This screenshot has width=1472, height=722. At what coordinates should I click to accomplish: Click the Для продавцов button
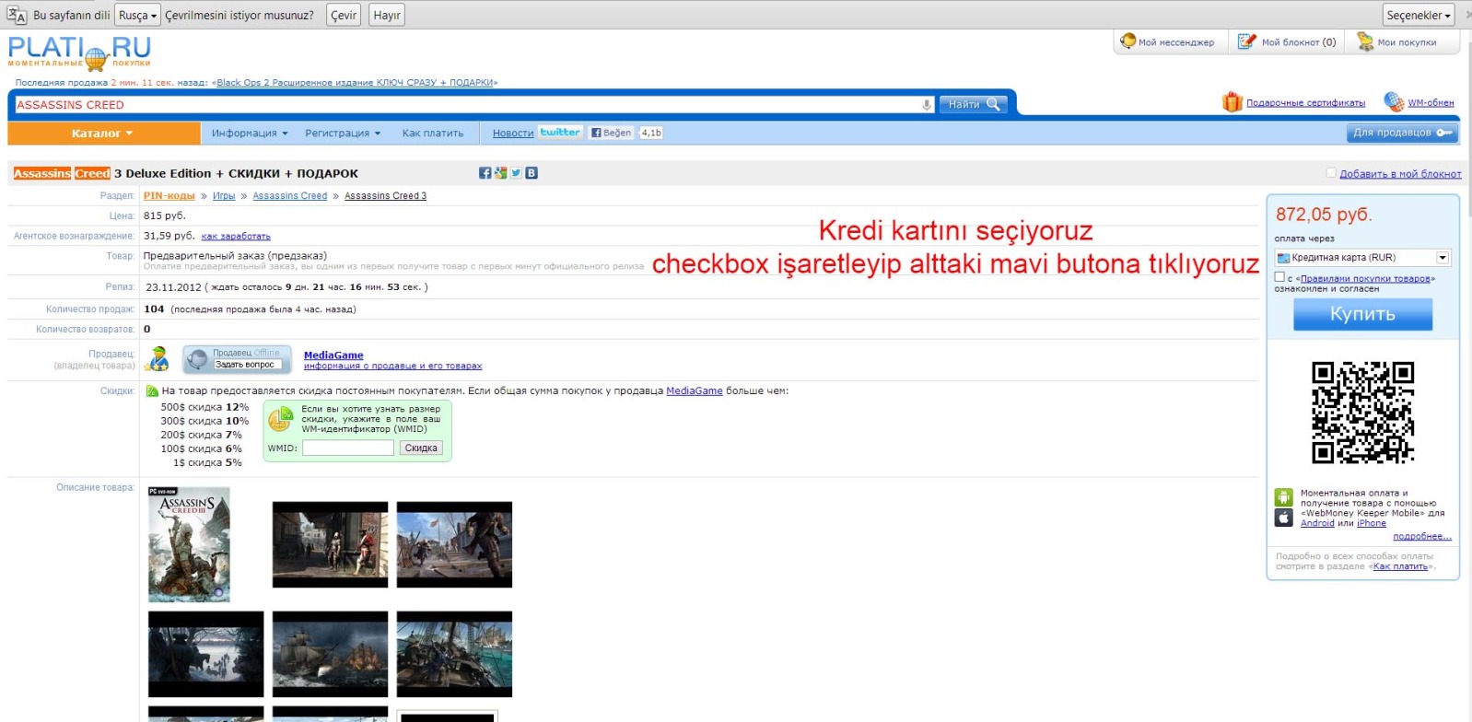(x=1402, y=133)
